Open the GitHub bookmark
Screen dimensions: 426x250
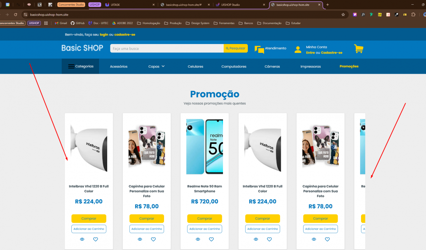(77, 23)
